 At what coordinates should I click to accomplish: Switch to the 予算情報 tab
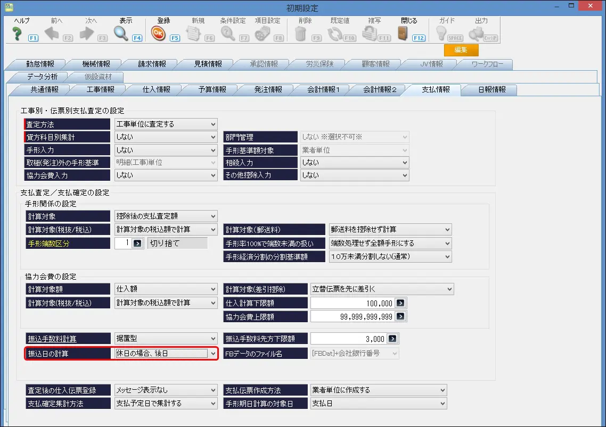[x=212, y=89]
